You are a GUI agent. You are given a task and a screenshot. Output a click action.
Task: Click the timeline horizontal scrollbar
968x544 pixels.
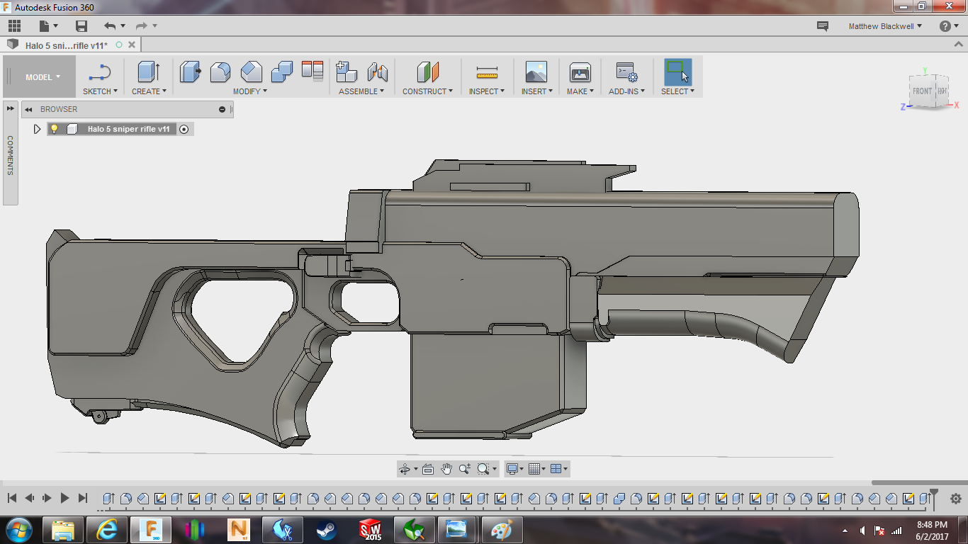[x=919, y=483]
